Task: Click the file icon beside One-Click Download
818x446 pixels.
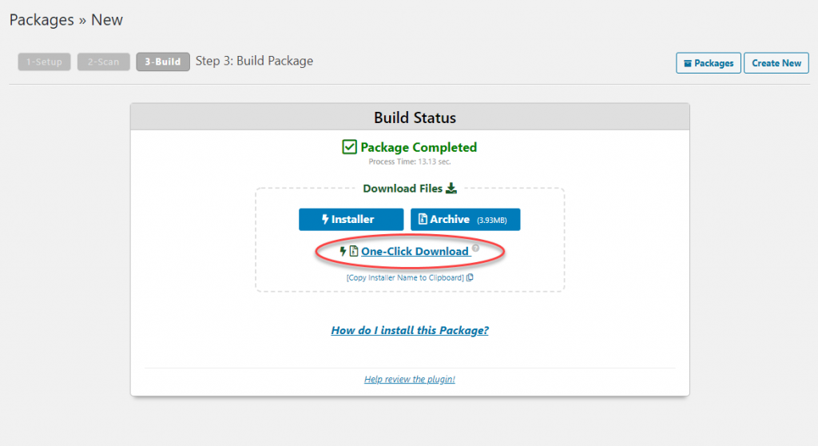Action: [x=354, y=251]
